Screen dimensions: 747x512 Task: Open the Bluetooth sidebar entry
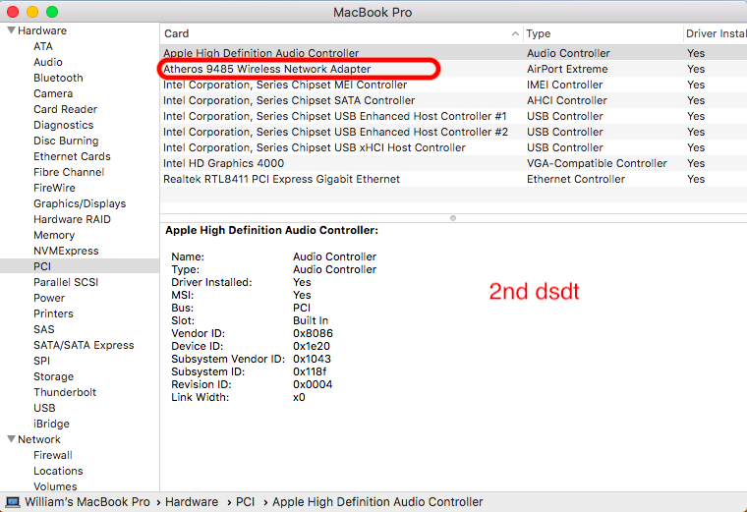click(58, 78)
